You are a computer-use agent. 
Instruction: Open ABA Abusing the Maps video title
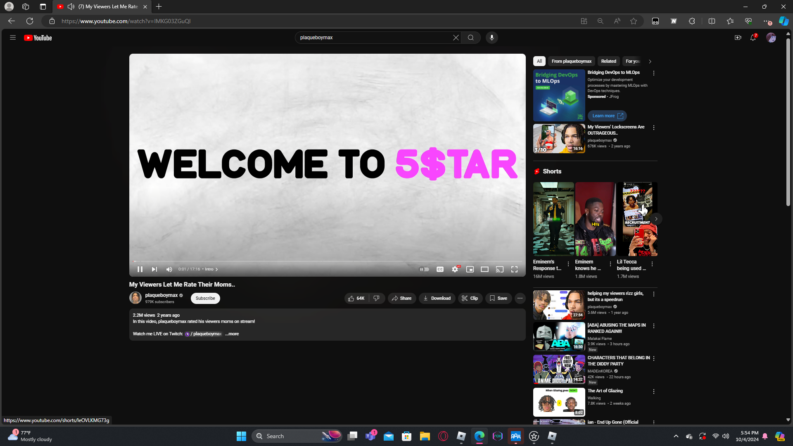(617, 328)
